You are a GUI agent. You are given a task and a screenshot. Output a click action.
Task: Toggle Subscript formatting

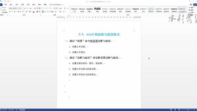click(21, 12)
